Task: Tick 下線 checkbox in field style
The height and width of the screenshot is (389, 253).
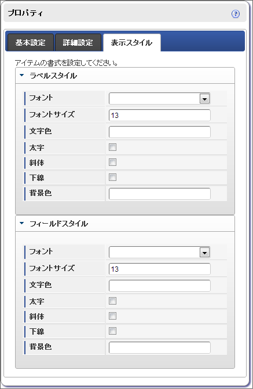Action: click(112, 331)
